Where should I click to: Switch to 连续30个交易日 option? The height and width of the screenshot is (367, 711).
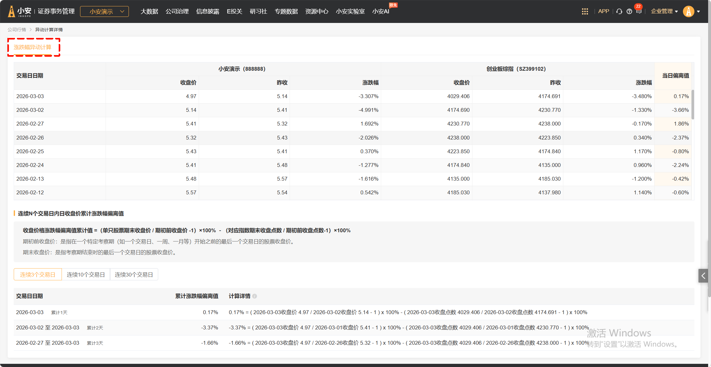tap(134, 275)
